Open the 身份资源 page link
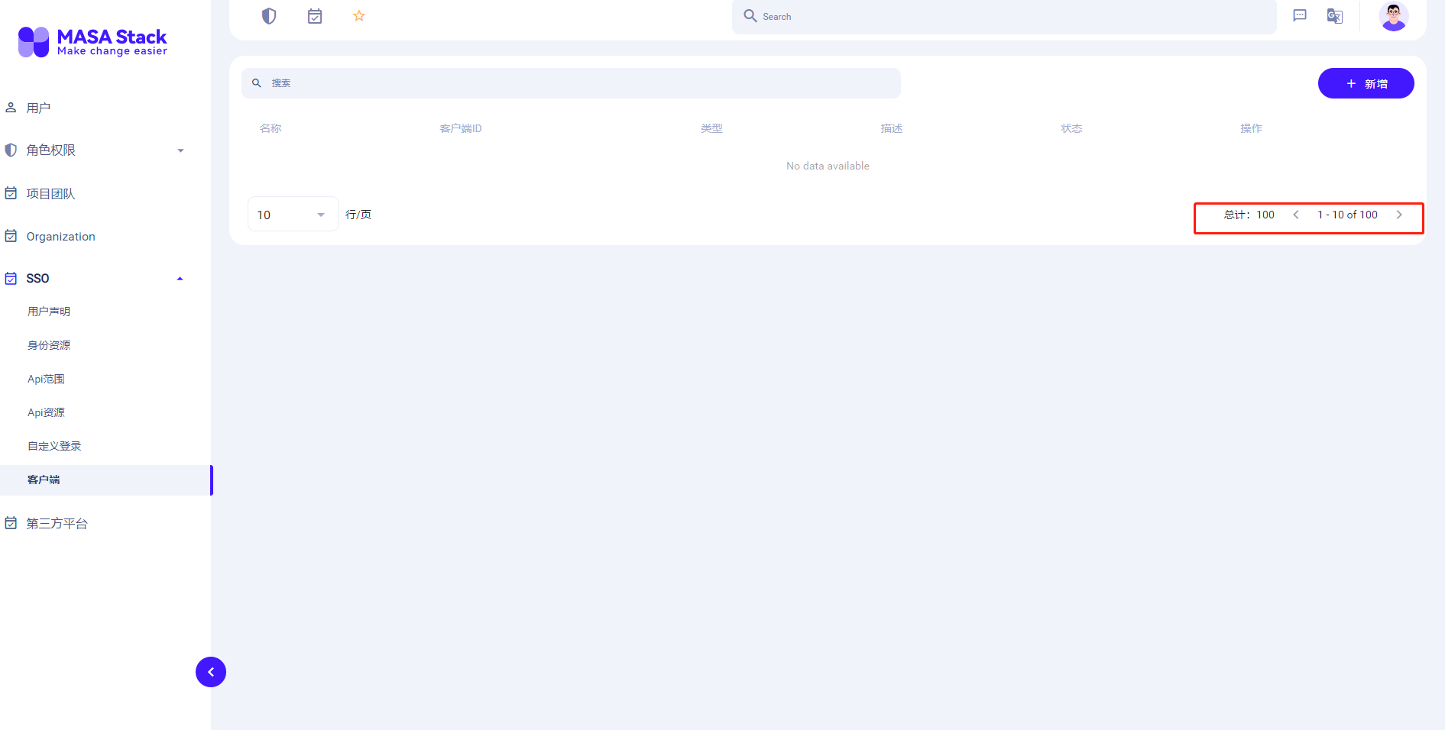Image resolution: width=1445 pixels, height=730 pixels. (48, 344)
